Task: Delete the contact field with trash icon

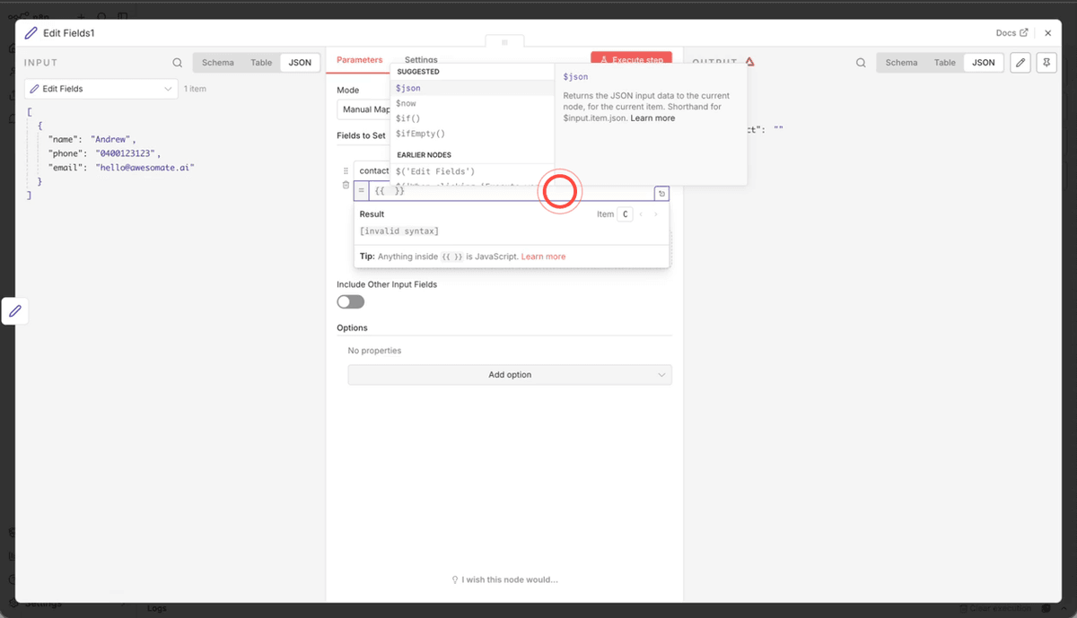Action: pyautogui.click(x=346, y=186)
